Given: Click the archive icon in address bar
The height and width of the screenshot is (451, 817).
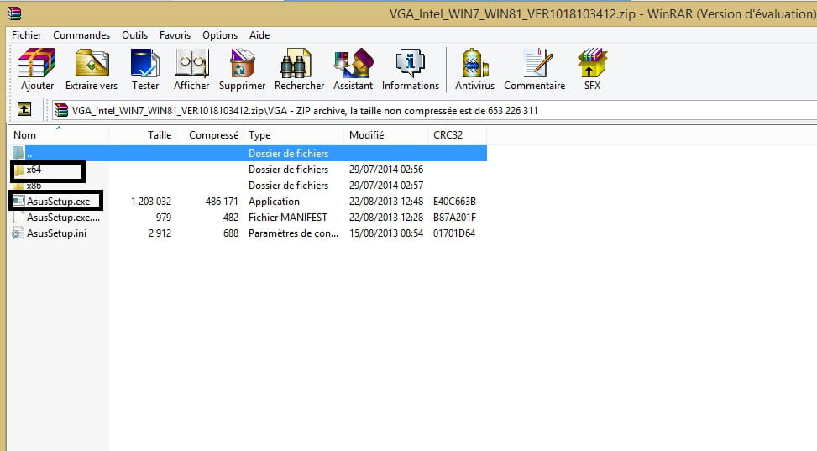Looking at the screenshot, I should point(61,110).
